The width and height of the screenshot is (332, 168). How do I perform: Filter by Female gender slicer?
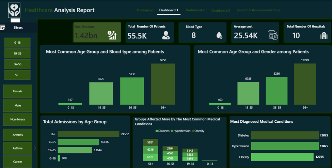tap(18, 91)
